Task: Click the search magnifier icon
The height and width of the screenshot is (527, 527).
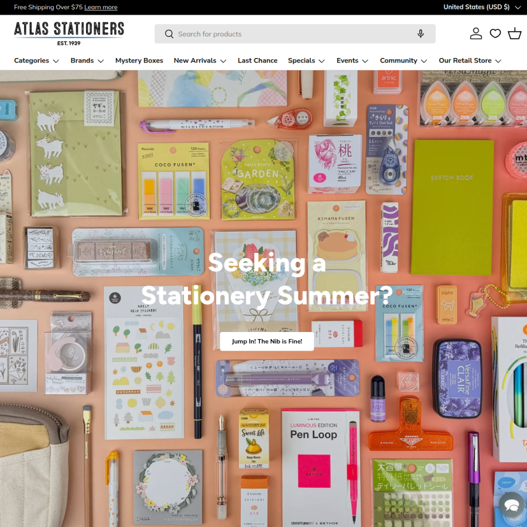Action: [169, 34]
